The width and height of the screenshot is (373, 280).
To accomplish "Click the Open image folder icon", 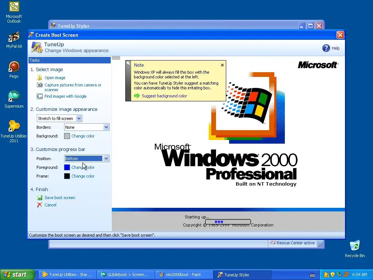I will click(x=39, y=78).
